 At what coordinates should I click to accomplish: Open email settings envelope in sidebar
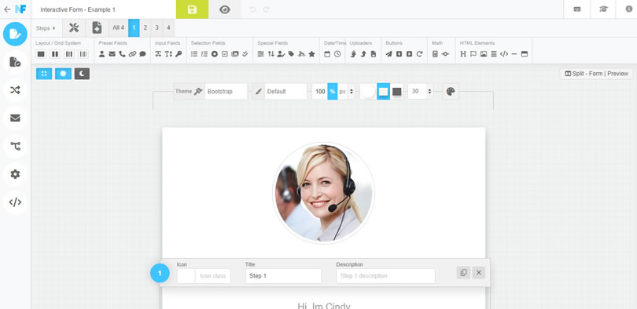pos(15,118)
